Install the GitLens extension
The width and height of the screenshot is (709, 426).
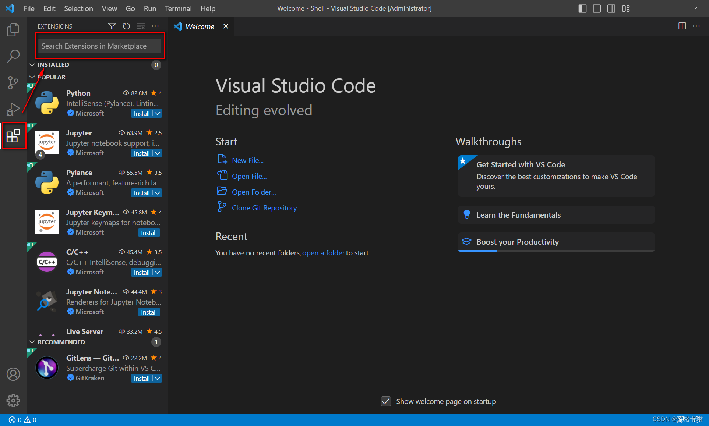point(142,379)
